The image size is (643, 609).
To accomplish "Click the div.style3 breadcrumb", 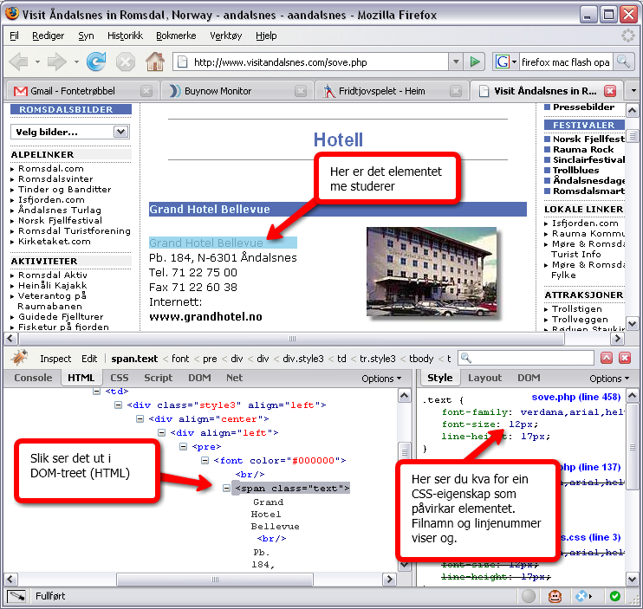I will point(303,359).
